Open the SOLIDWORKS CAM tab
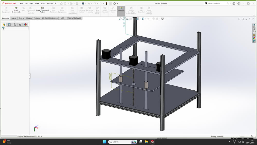The height and width of the screenshot is (145, 257). click(x=74, y=18)
